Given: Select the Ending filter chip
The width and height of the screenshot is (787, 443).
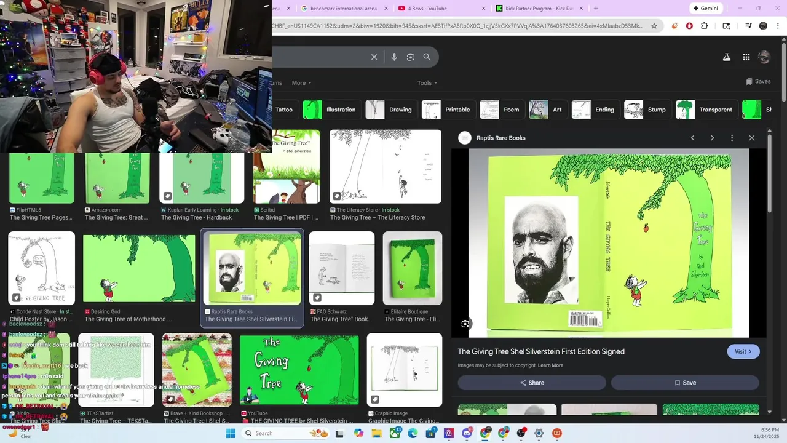Looking at the screenshot, I should (595, 110).
